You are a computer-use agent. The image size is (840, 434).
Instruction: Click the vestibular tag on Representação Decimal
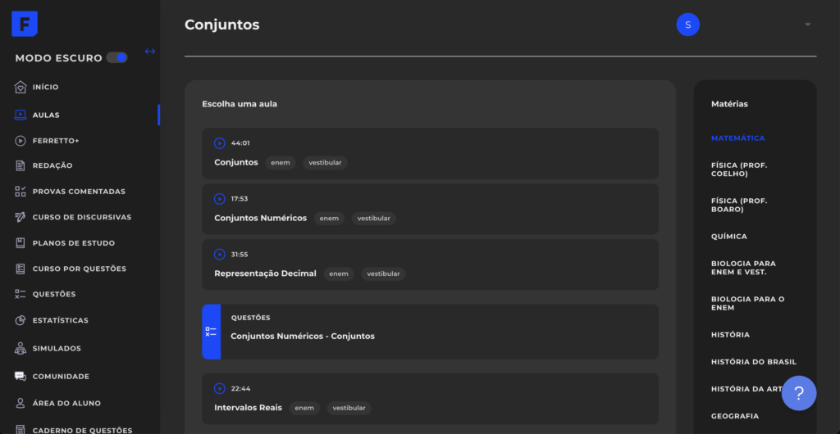383,274
